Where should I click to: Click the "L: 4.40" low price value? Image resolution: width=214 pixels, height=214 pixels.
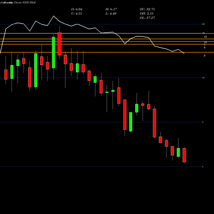pyautogui.click(x=111, y=14)
